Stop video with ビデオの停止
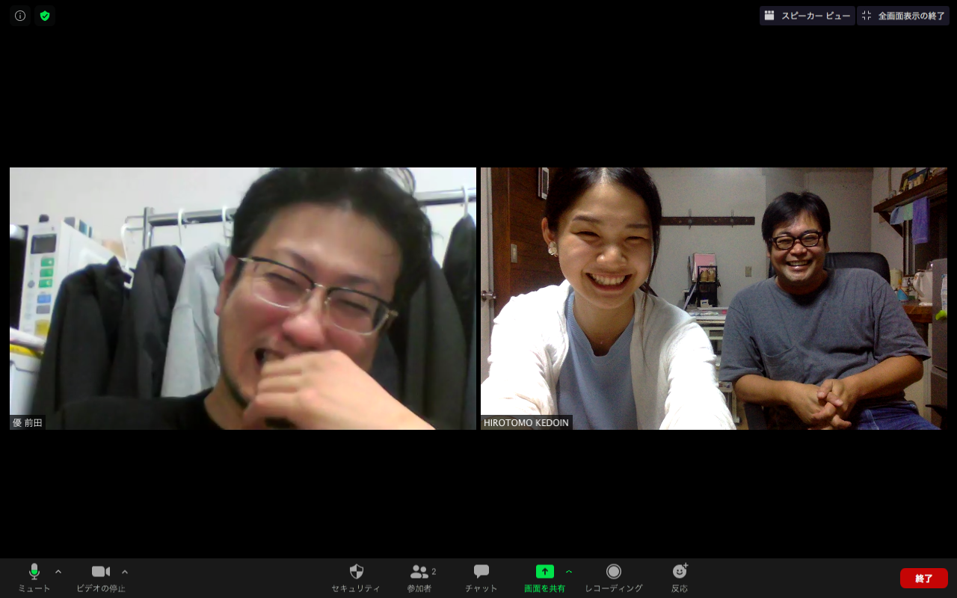This screenshot has width=957, height=598. (x=101, y=579)
